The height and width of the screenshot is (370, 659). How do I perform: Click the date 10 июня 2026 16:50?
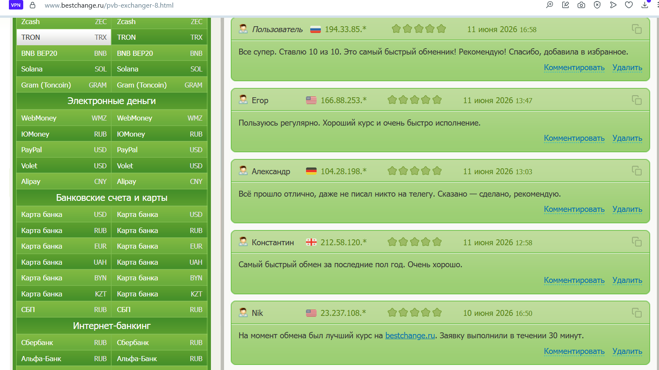point(498,313)
